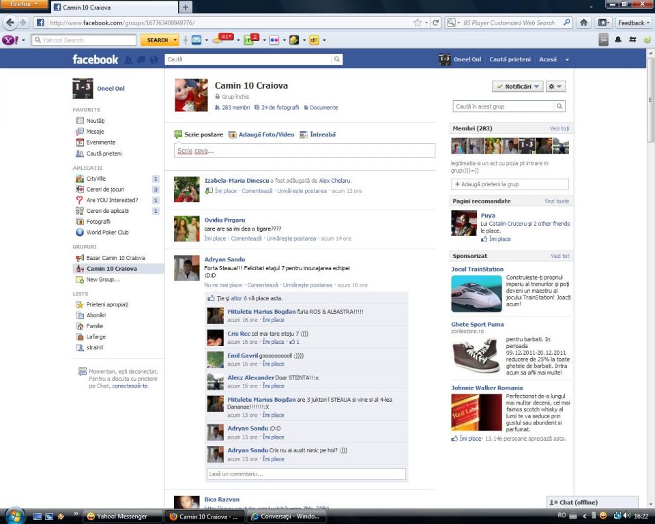Click the group search magnifier icon

[x=559, y=106]
